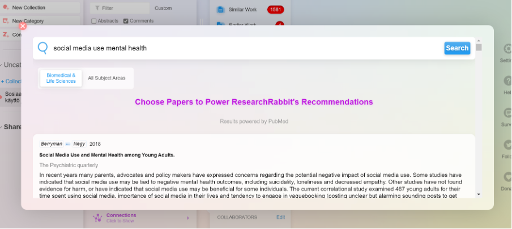Click the dialog scrollbar thumb
The height and width of the screenshot is (229, 512).
[479, 48]
